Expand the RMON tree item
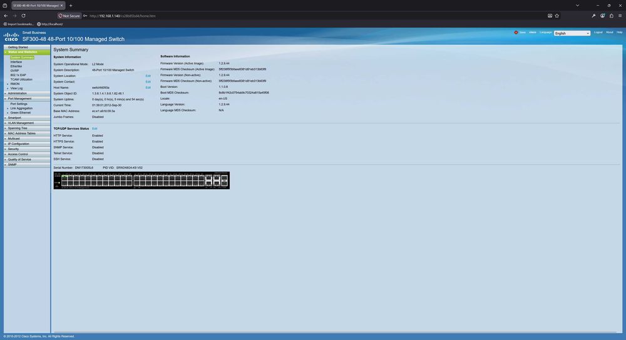 pyautogui.click(x=8, y=84)
